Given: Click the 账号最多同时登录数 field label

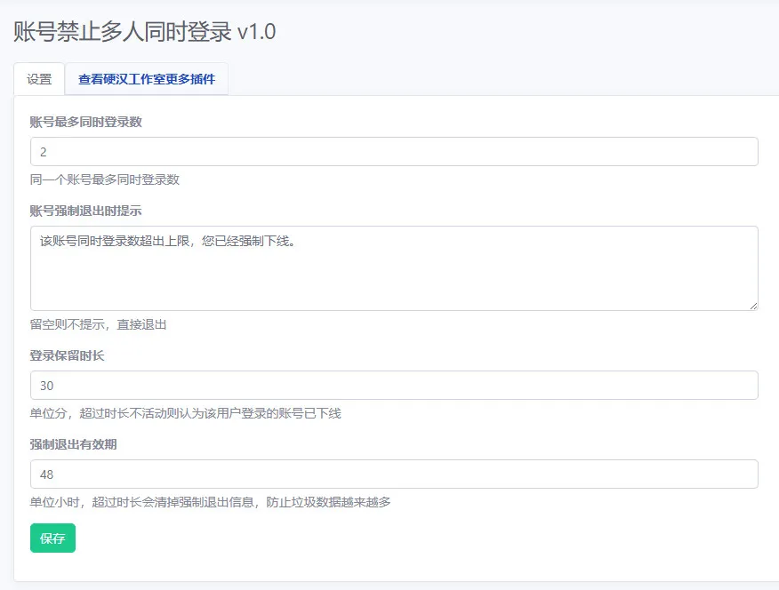Looking at the screenshot, I should point(86,122).
